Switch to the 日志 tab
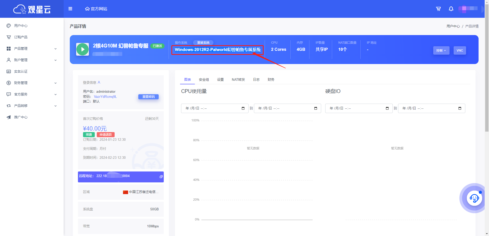This screenshot has width=489, height=236. [x=256, y=80]
